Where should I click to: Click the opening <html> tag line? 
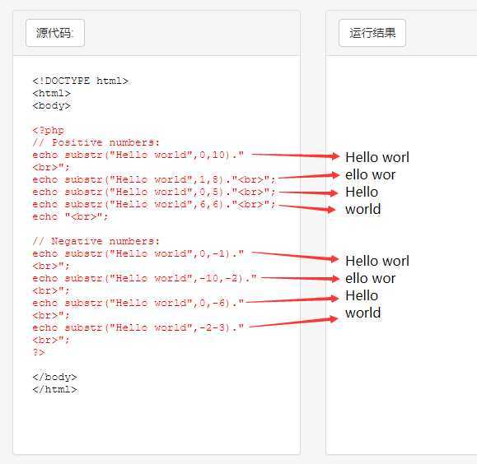point(52,93)
